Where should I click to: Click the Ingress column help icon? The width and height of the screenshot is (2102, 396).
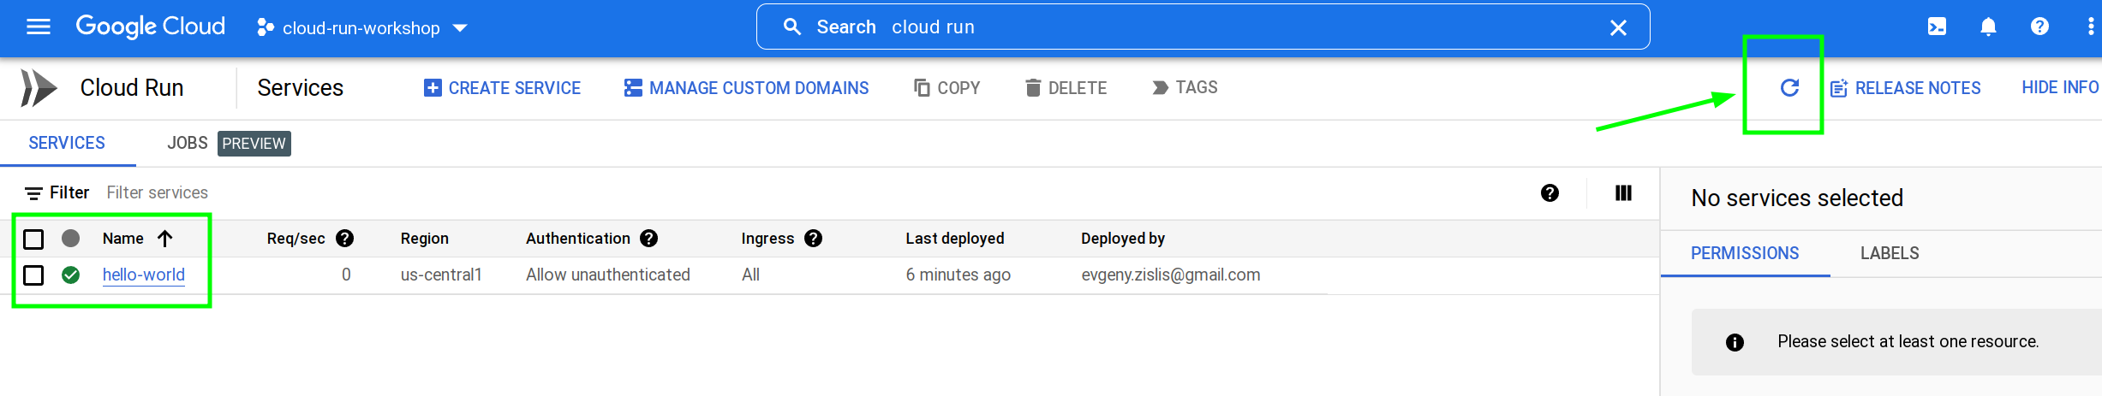pos(814,239)
